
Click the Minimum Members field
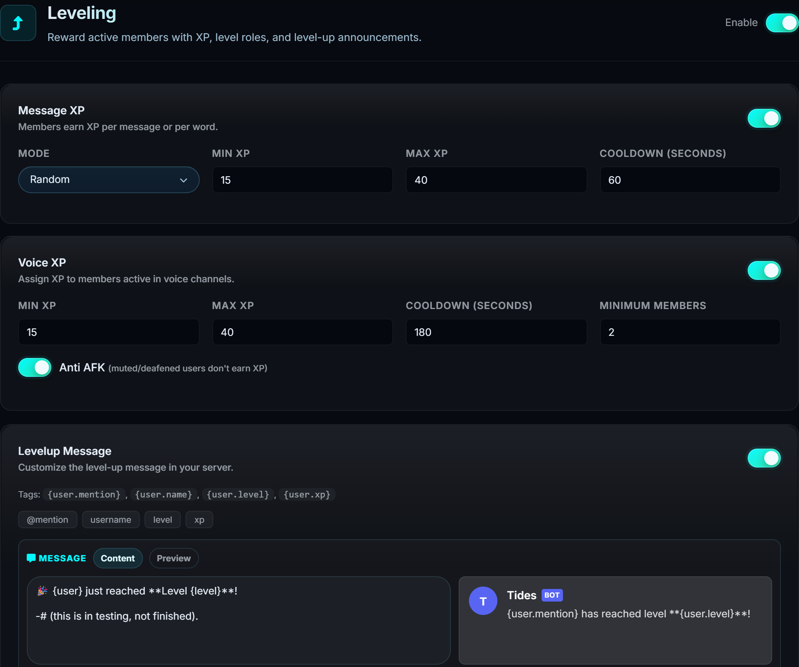pyautogui.click(x=690, y=332)
